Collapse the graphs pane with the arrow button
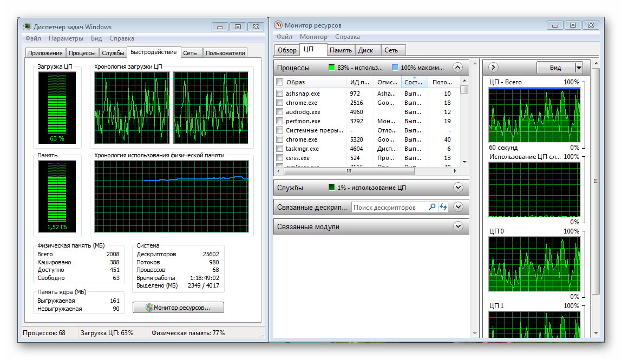 [x=493, y=68]
